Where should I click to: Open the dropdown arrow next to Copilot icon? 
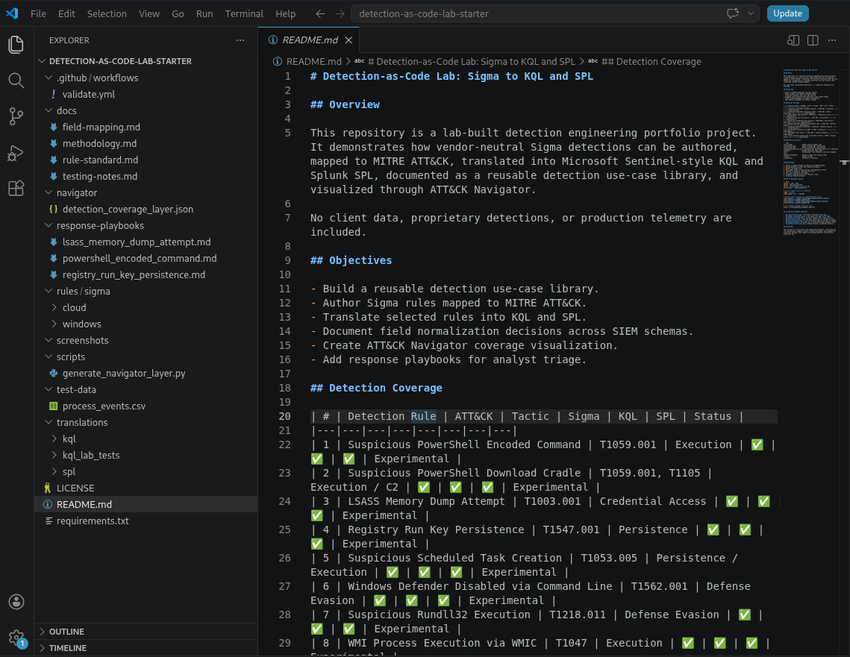click(751, 13)
